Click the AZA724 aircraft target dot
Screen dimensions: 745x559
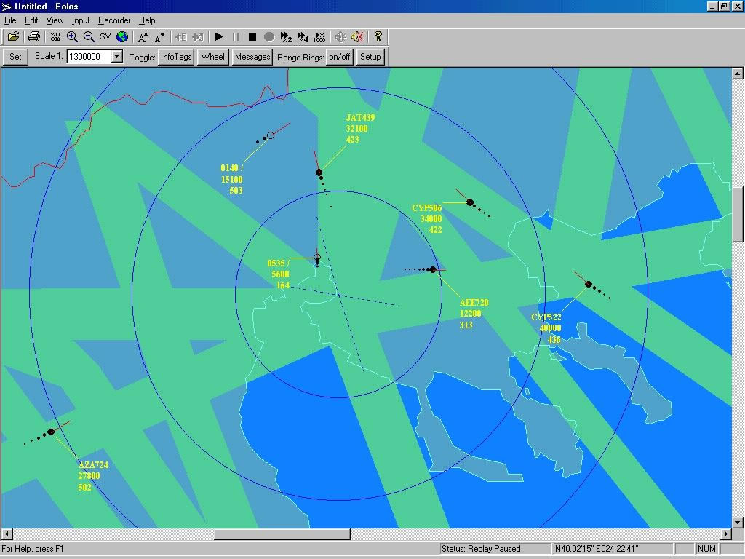click(x=51, y=432)
